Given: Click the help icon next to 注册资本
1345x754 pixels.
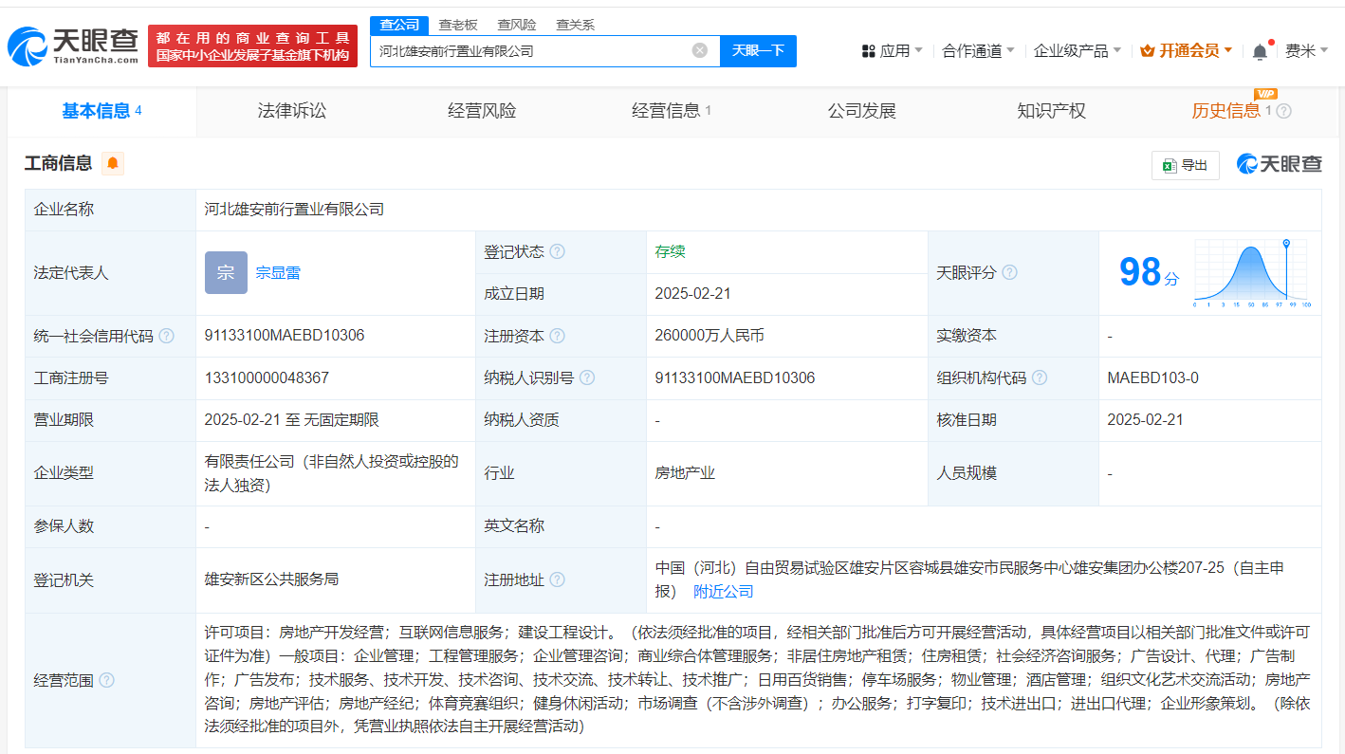Looking at the screenshot, I should [x=558, y=335].
